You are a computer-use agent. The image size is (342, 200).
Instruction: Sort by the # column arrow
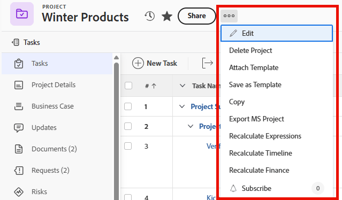coord(154,86)
